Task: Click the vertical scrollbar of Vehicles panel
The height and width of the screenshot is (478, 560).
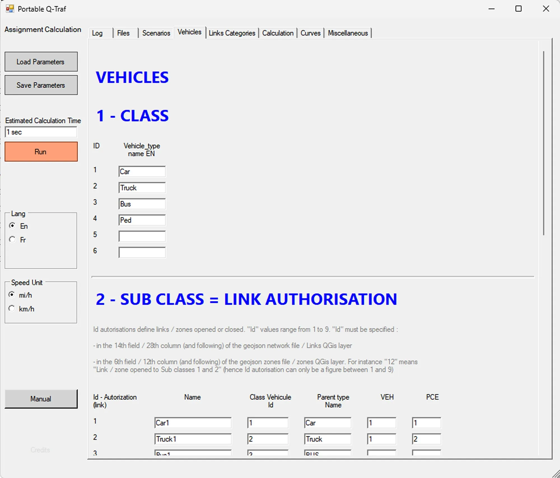Action: [543, 143]
